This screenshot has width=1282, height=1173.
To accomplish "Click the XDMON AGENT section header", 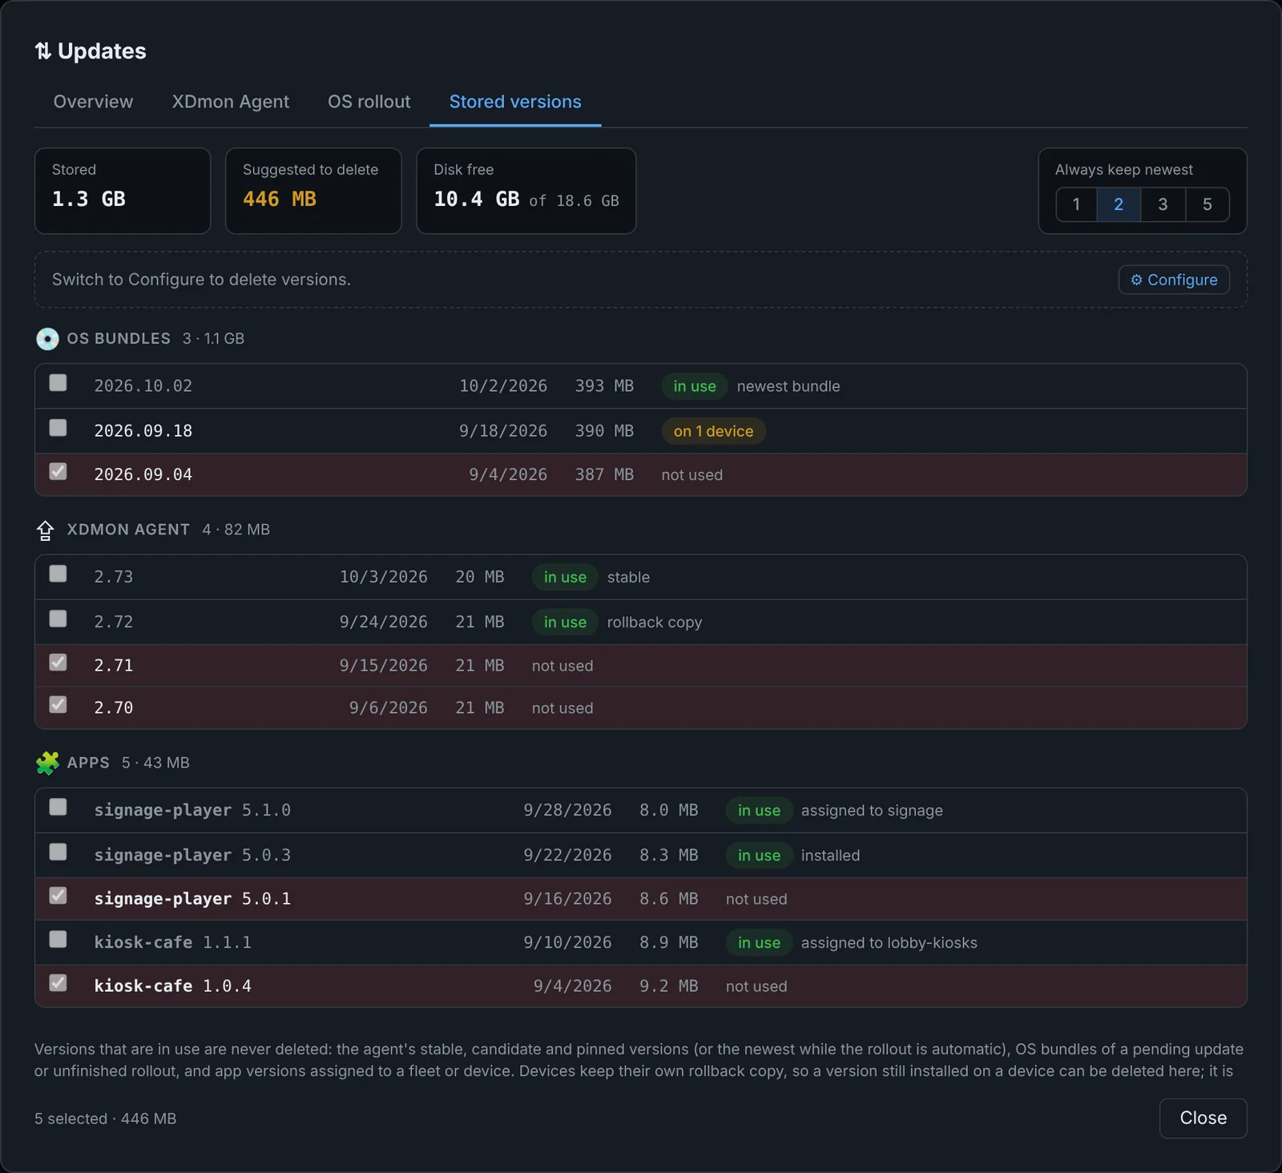I will pos(128,530).
